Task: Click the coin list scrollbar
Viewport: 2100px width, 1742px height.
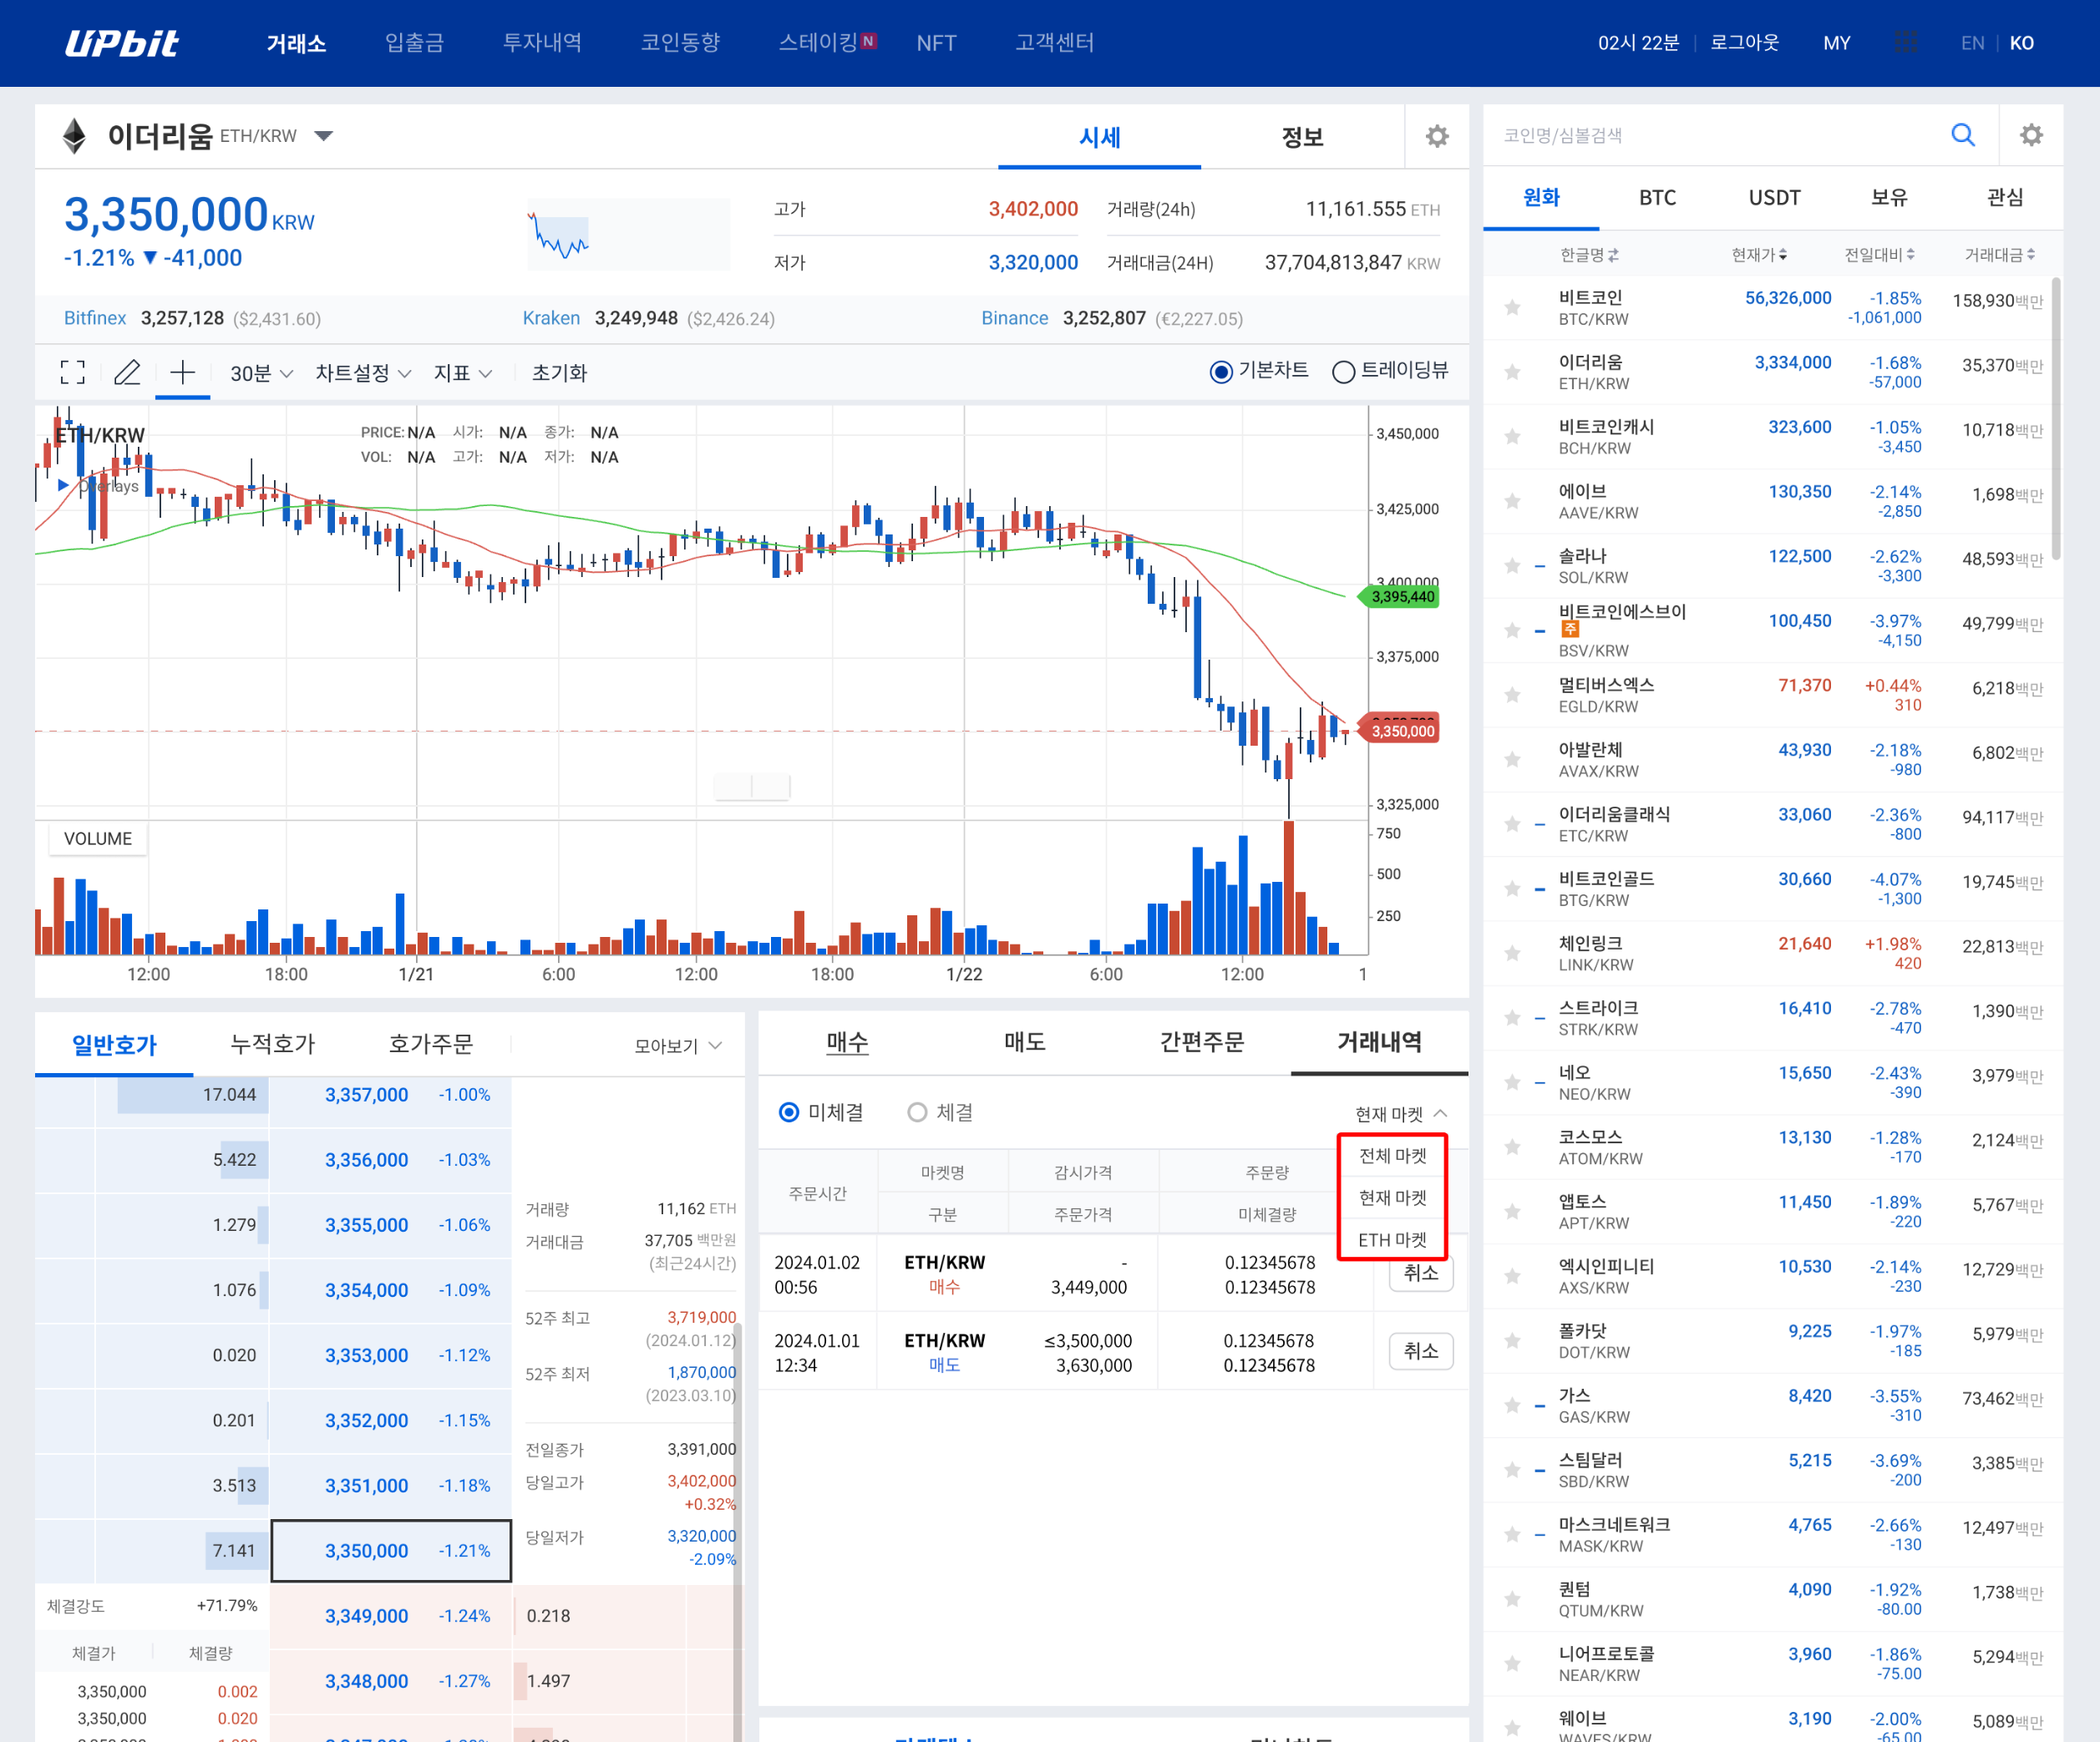Action: click(x=2055, y=418)
